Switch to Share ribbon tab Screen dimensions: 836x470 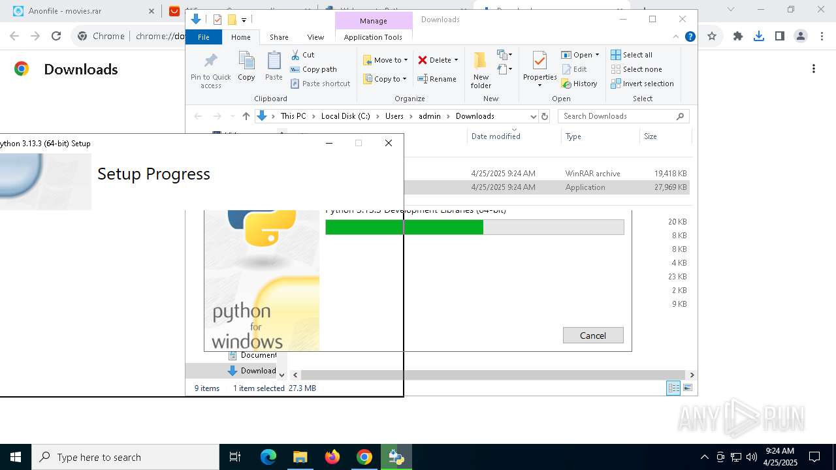point(279,37)
